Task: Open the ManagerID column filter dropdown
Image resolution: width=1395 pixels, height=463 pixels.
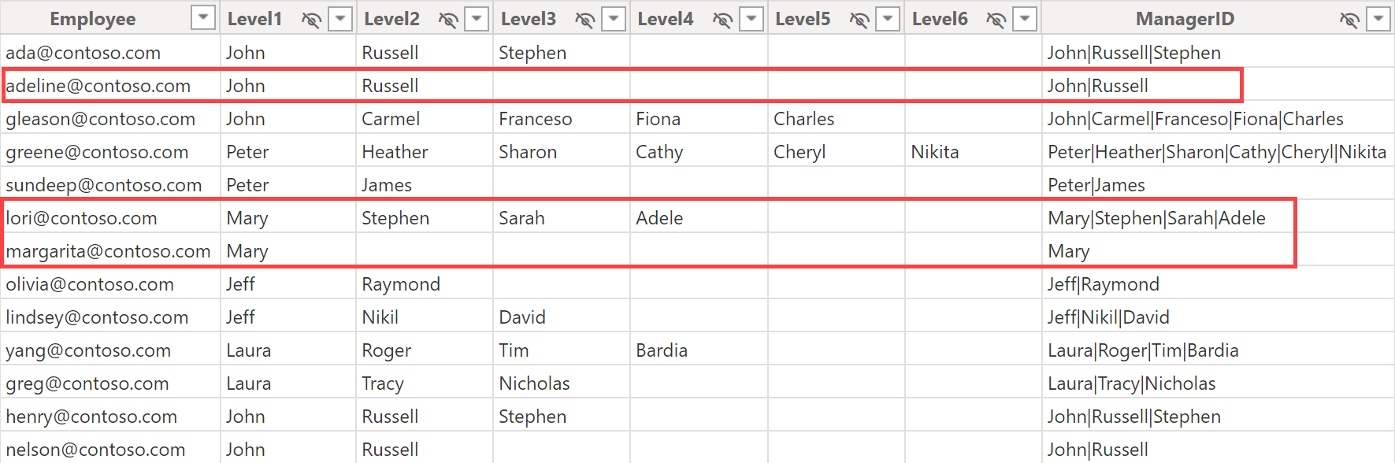Action: [1378, 18]
